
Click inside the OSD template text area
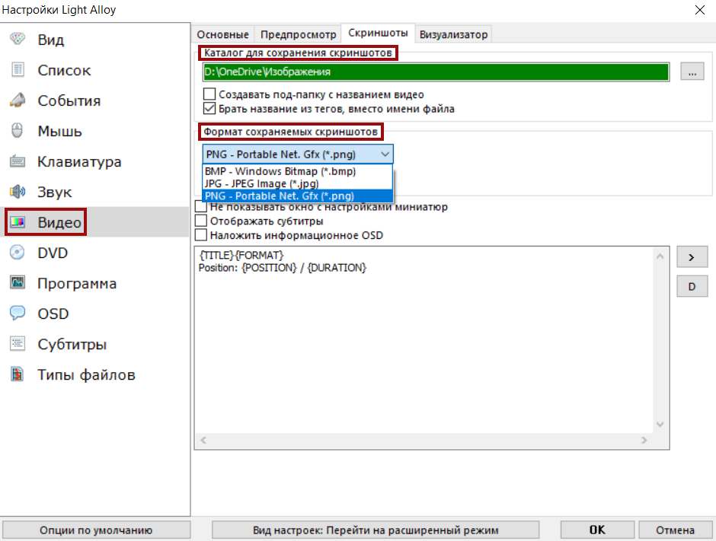[424, 340]
